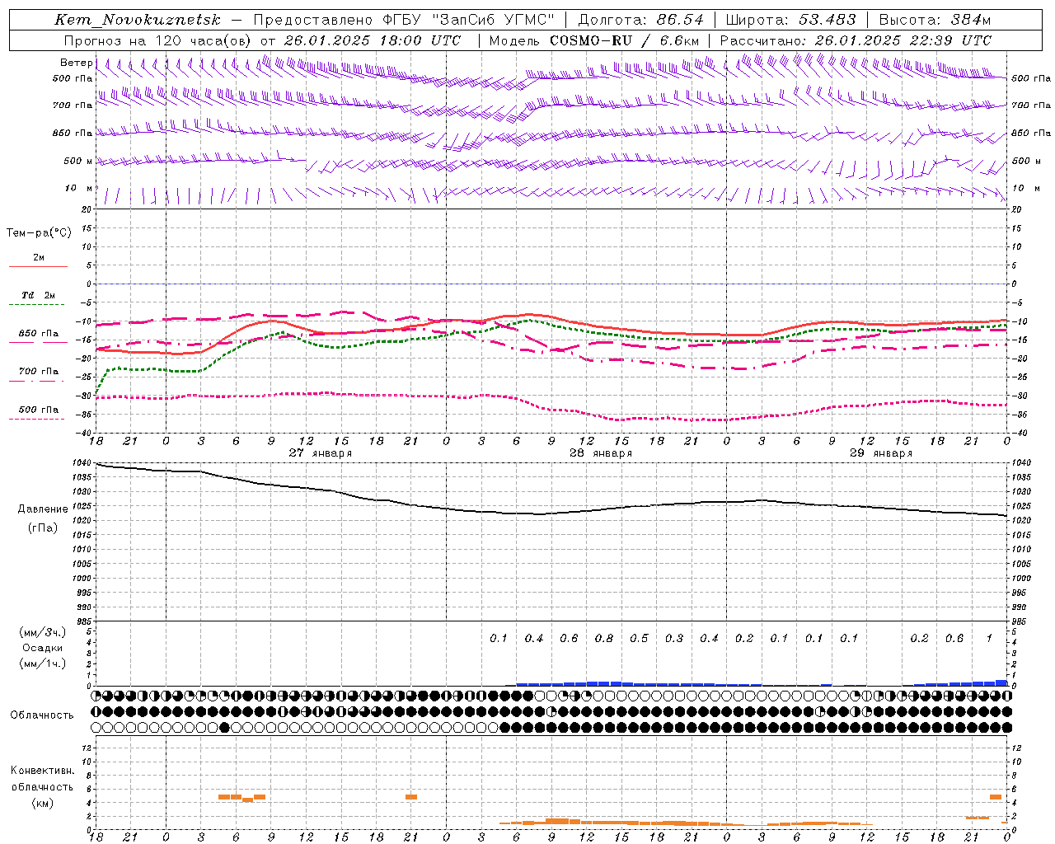Viewport: 1055px width, 844px height.
Task: Click the model name COSMO-RU / 6.6км
Action: (625, 40)
